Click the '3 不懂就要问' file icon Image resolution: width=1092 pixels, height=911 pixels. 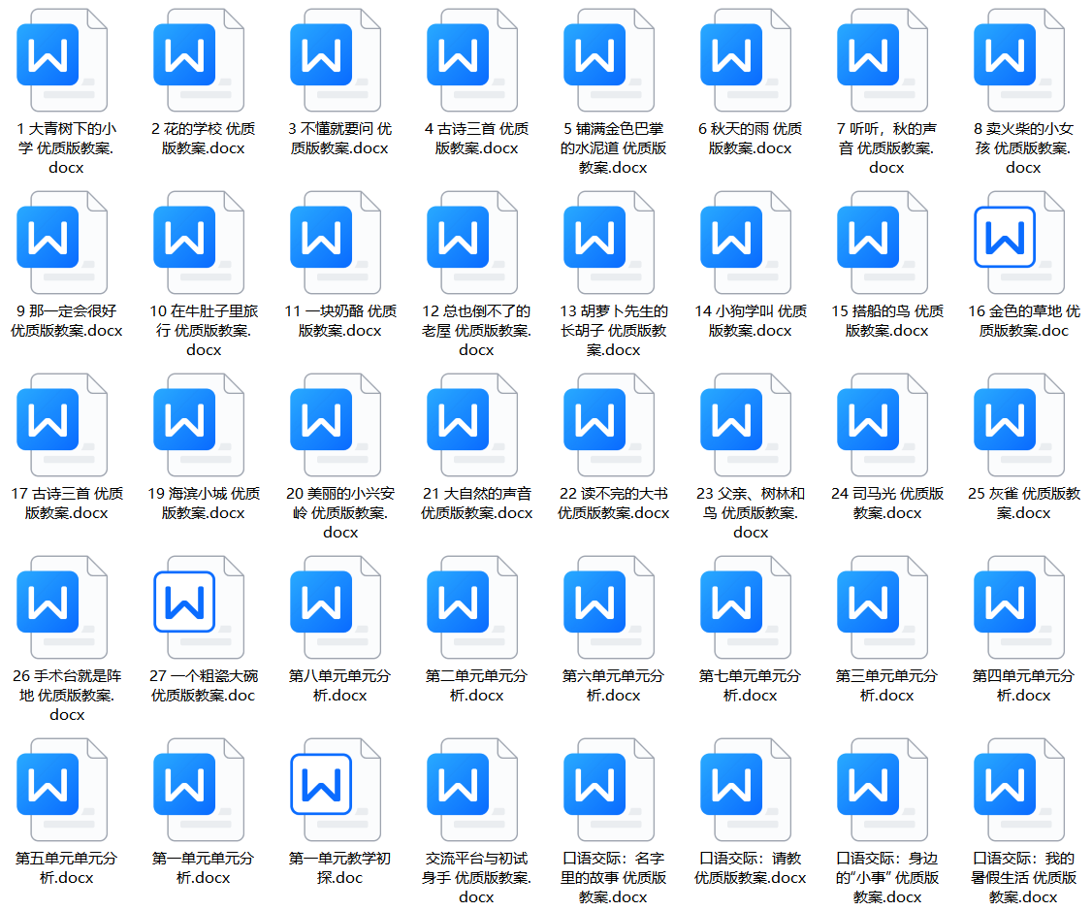(336, 60)
